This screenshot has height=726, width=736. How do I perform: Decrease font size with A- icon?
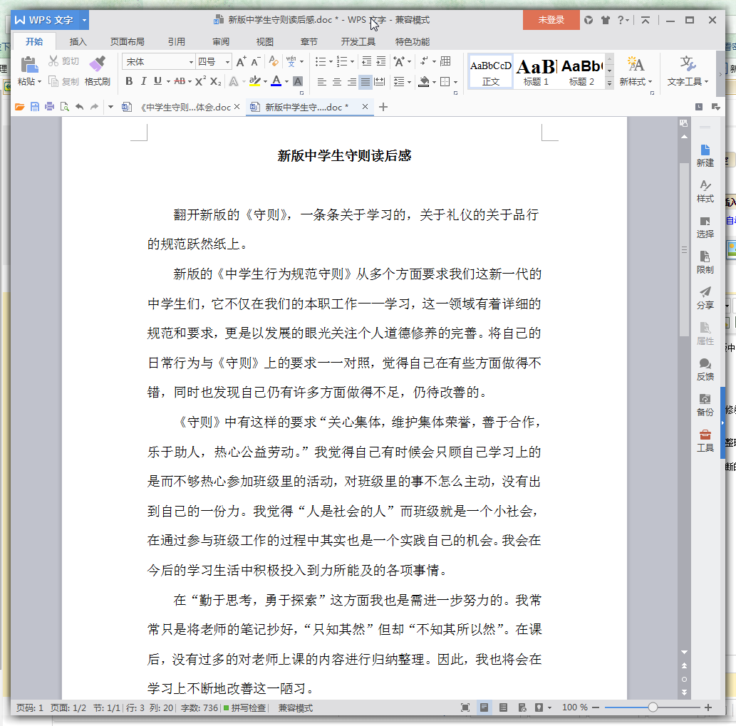click(x=256, y=61)
